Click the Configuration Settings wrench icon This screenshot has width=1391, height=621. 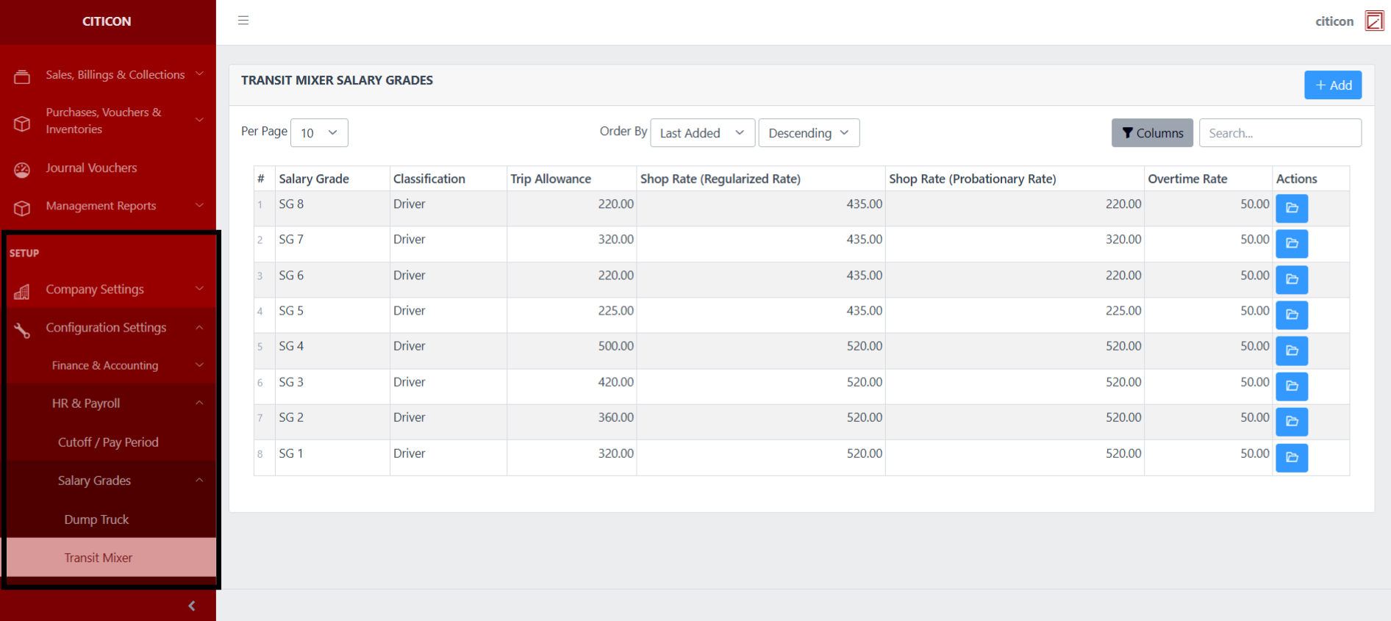pos(22,330)
